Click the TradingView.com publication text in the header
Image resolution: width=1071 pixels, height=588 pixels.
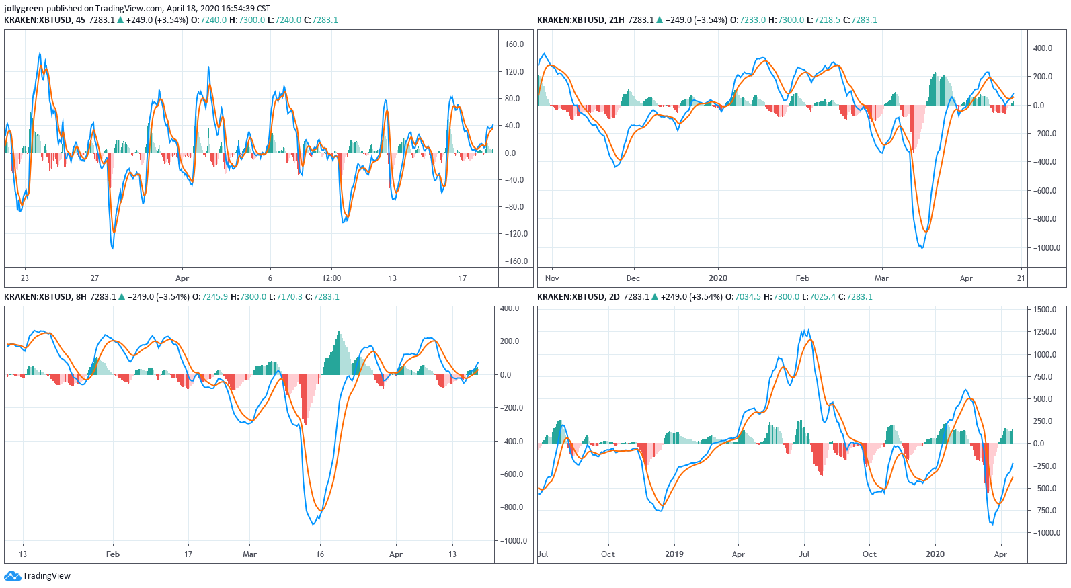click(129, 9)
